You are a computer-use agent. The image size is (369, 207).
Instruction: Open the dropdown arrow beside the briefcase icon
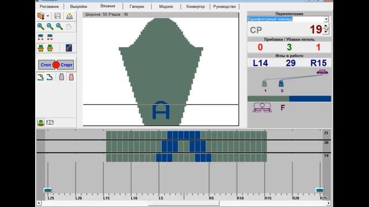point(48,16)
